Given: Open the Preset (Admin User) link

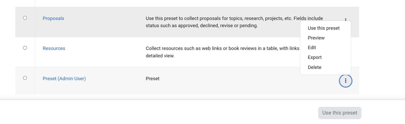Looking at the screenshot, I should coord(64,79).
